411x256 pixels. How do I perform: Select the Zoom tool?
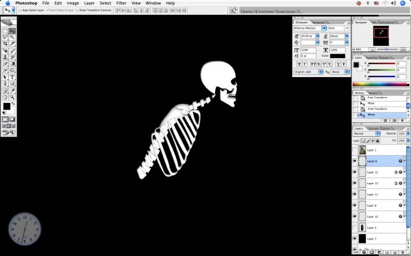click(x=12, y=97)
